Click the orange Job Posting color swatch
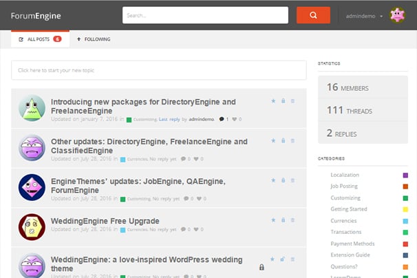The width and height of the screenshot is (417, 278). (x=405, y=186)
